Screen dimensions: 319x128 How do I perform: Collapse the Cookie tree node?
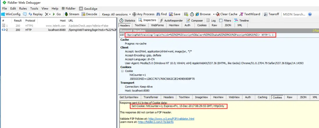pos(122,71)
